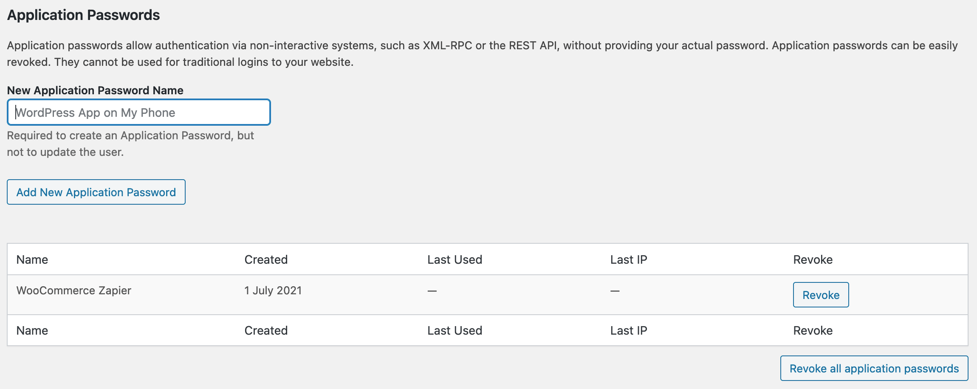
Task: Click the Name column header at table top
Action: point(32,259)
